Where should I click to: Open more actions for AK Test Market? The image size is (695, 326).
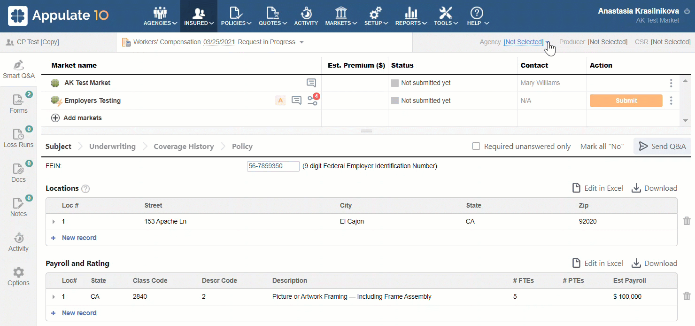pyautogui.click(x=671, y=83)
